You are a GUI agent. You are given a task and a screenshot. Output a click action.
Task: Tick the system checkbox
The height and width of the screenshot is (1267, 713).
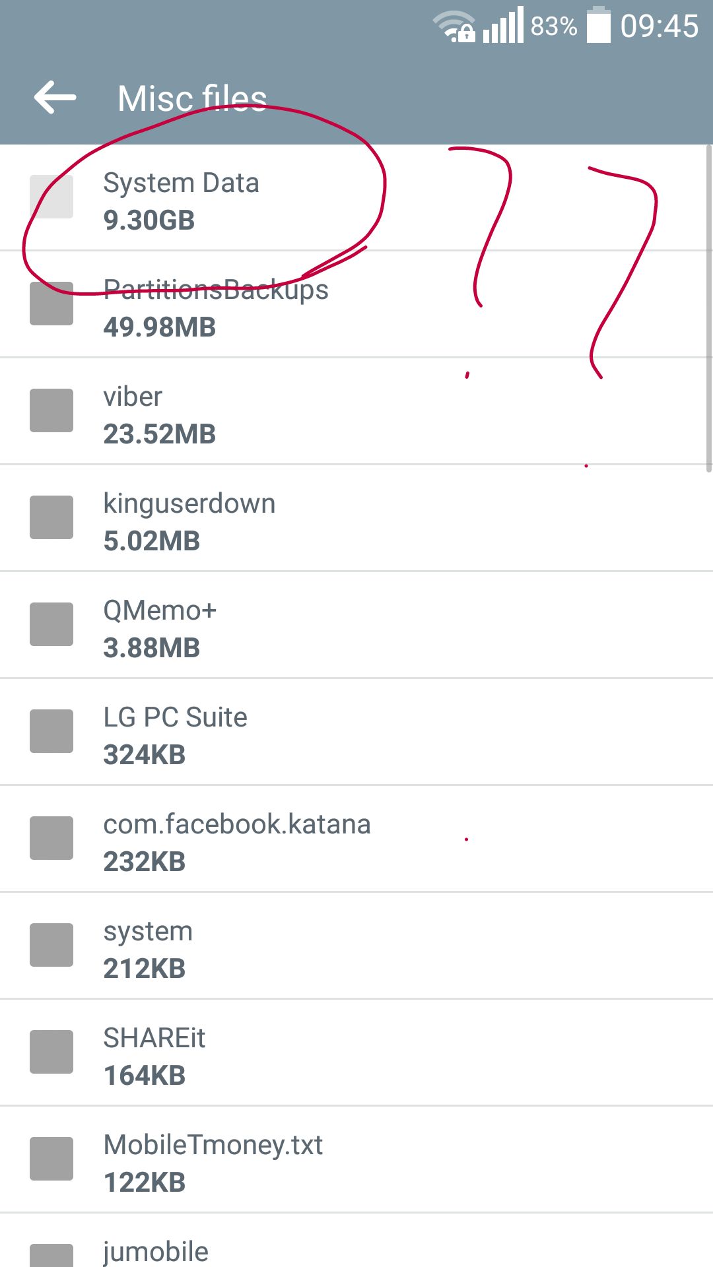[51, 945]
